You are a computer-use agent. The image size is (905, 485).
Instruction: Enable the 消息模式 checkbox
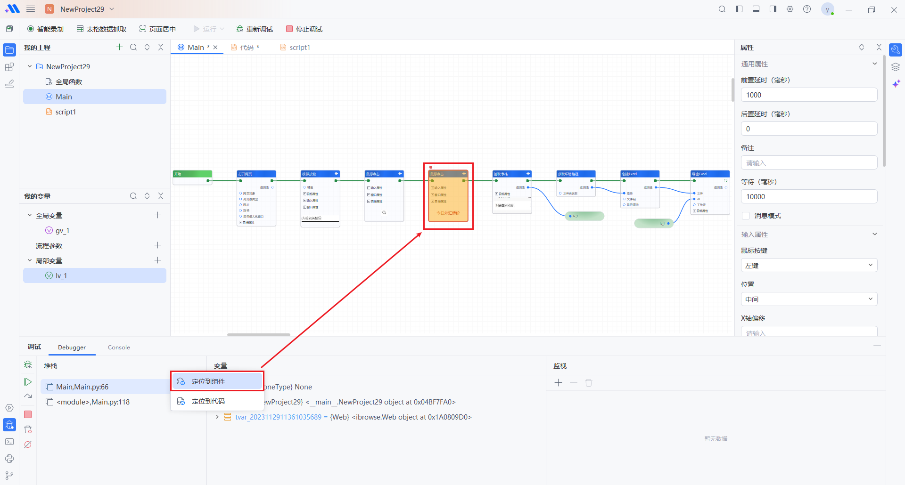click(x=746, y=216)
